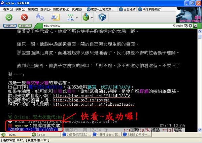Click the Google search box label
This screenshot has height=143, width=202.
point(178,26)
